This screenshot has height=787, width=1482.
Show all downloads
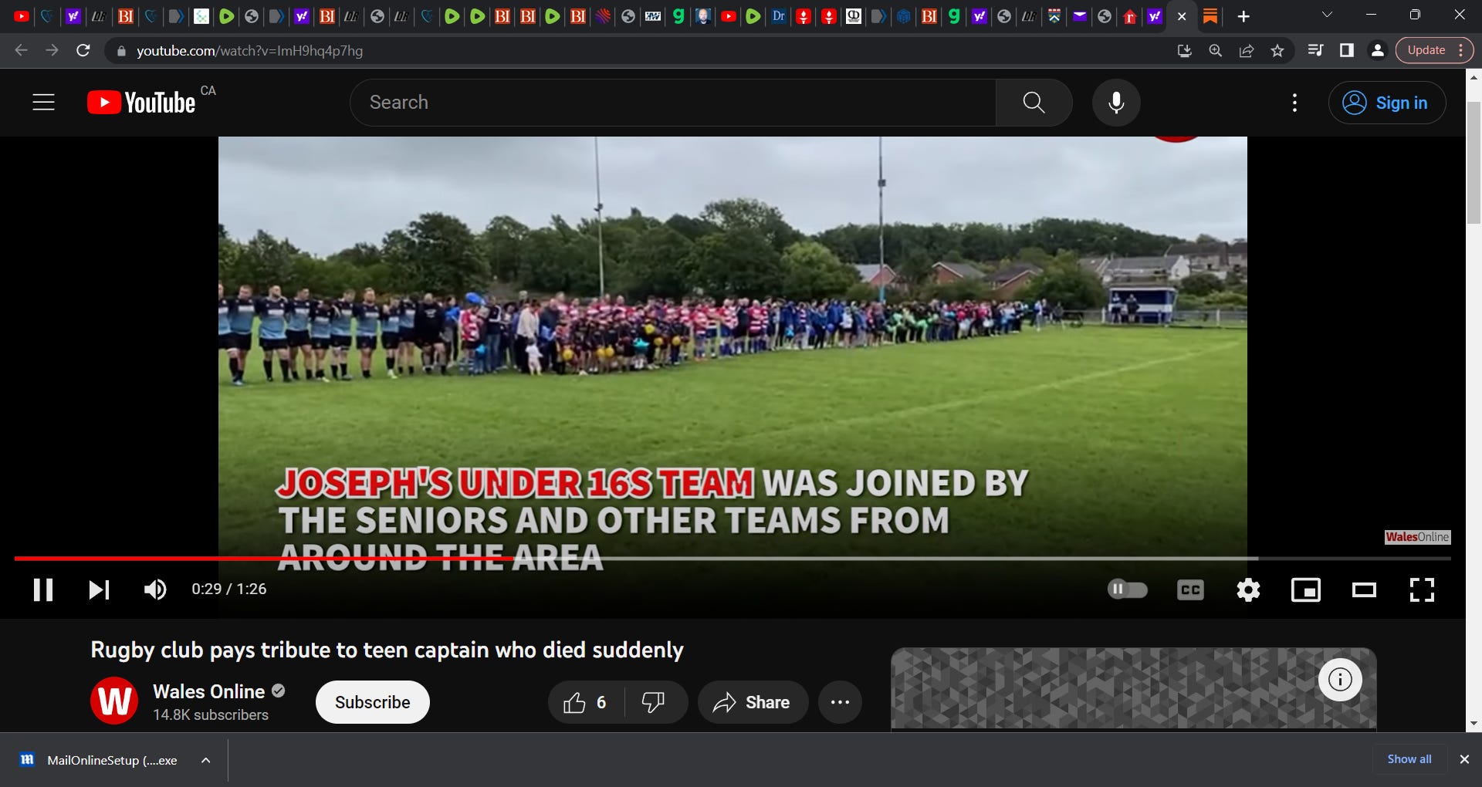click(x=1409, y=759)
